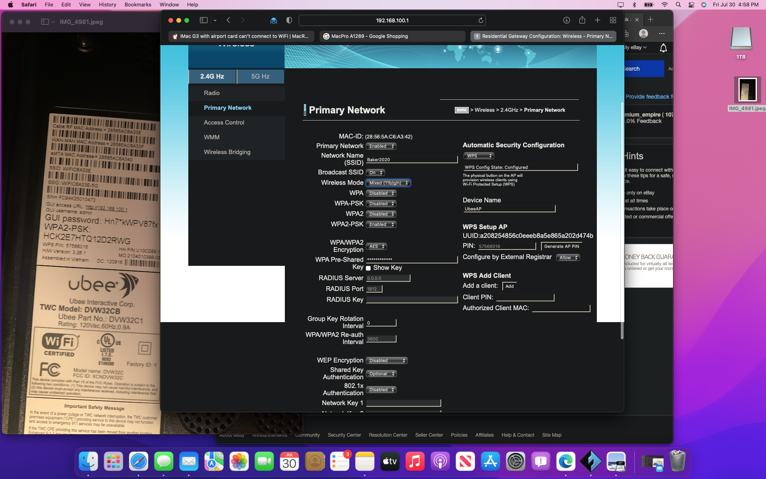Image resolution: width=766 pixels, height=479 pixels.
Task: Open Podcasts app in dock
Action: [x=440, y=461]
